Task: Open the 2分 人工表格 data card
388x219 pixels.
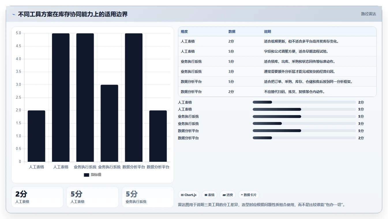Action: tap(37, 197)
